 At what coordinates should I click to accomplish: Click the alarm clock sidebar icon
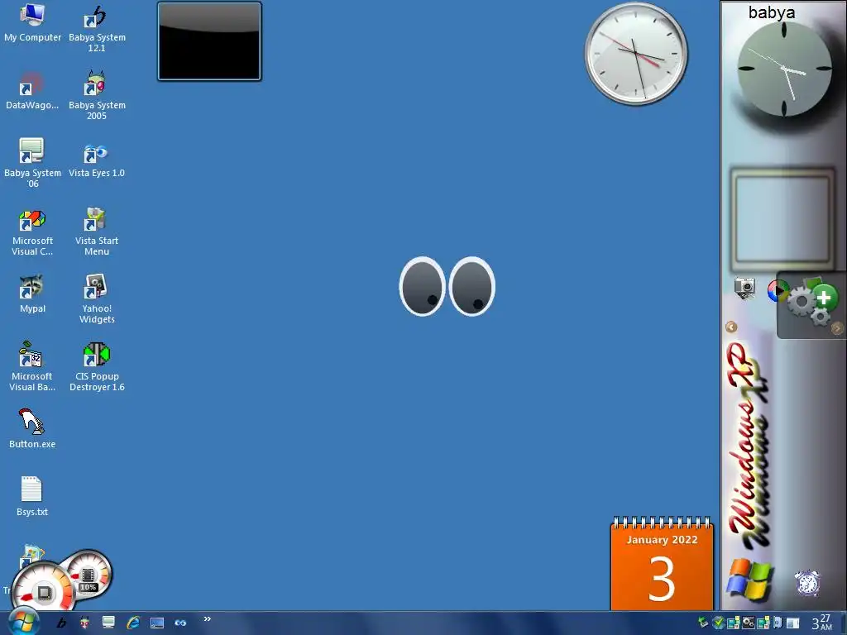coord(807,583)
